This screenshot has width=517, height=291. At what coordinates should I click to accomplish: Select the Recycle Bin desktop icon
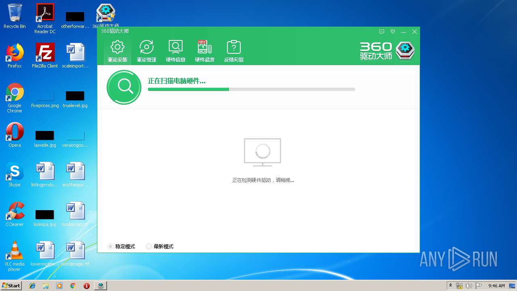(x=15, y=16)
